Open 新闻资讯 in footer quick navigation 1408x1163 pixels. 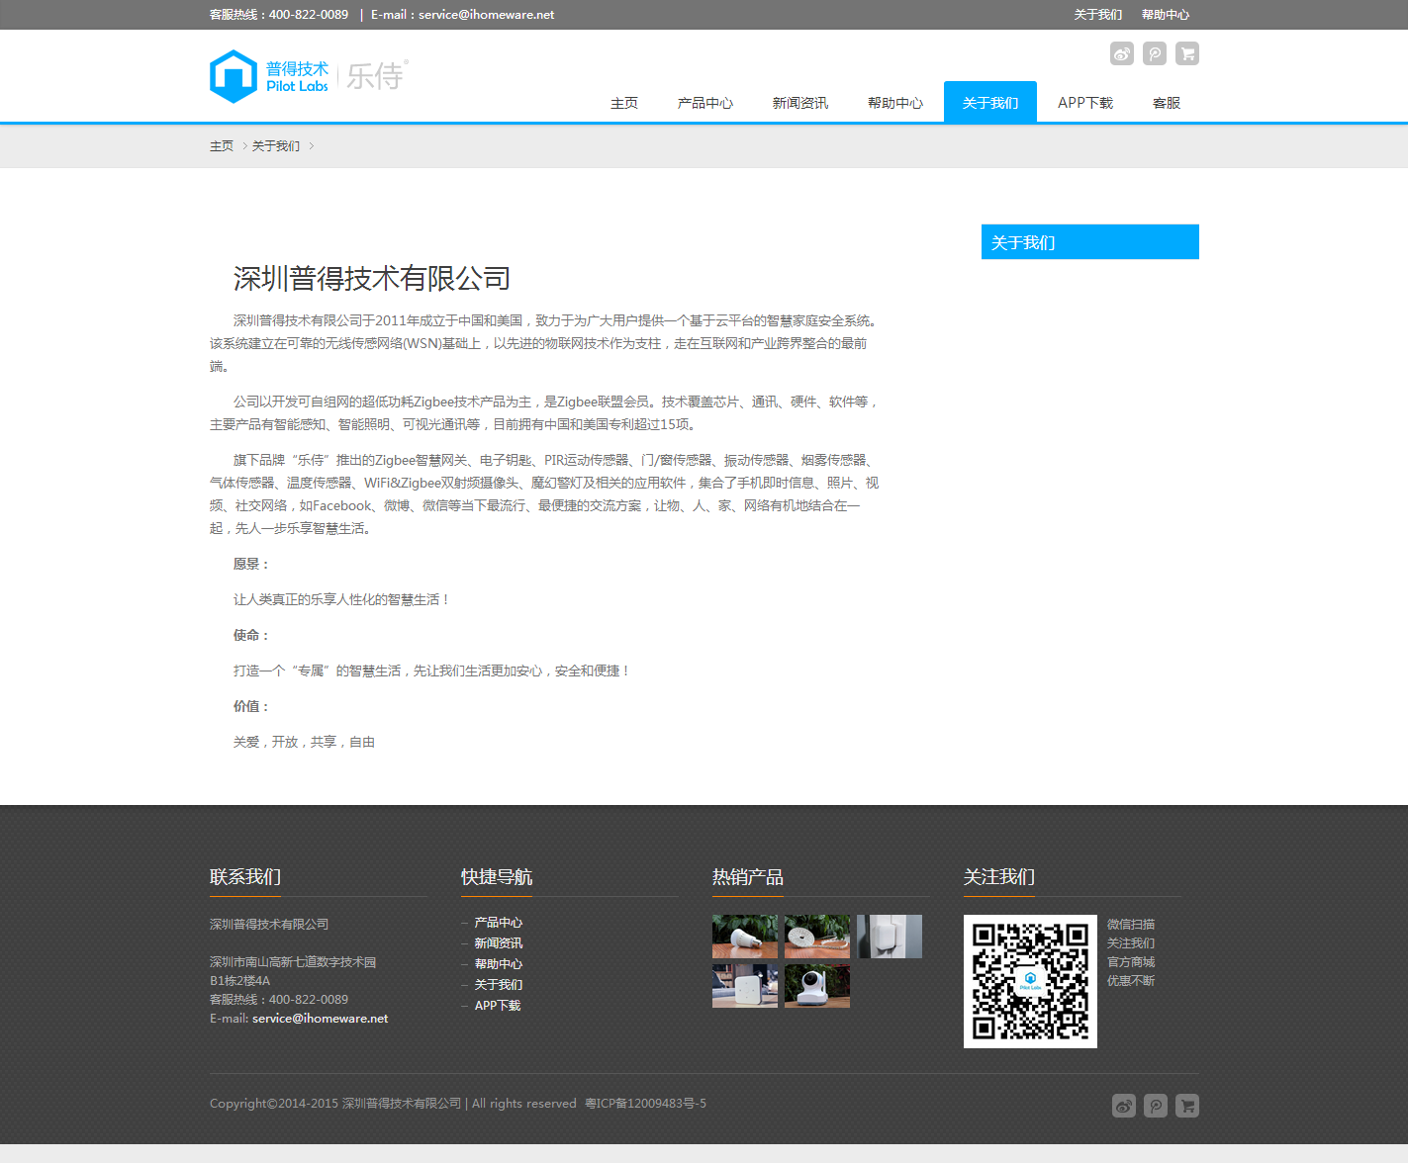pyautogui.click(x=498, y=943)
